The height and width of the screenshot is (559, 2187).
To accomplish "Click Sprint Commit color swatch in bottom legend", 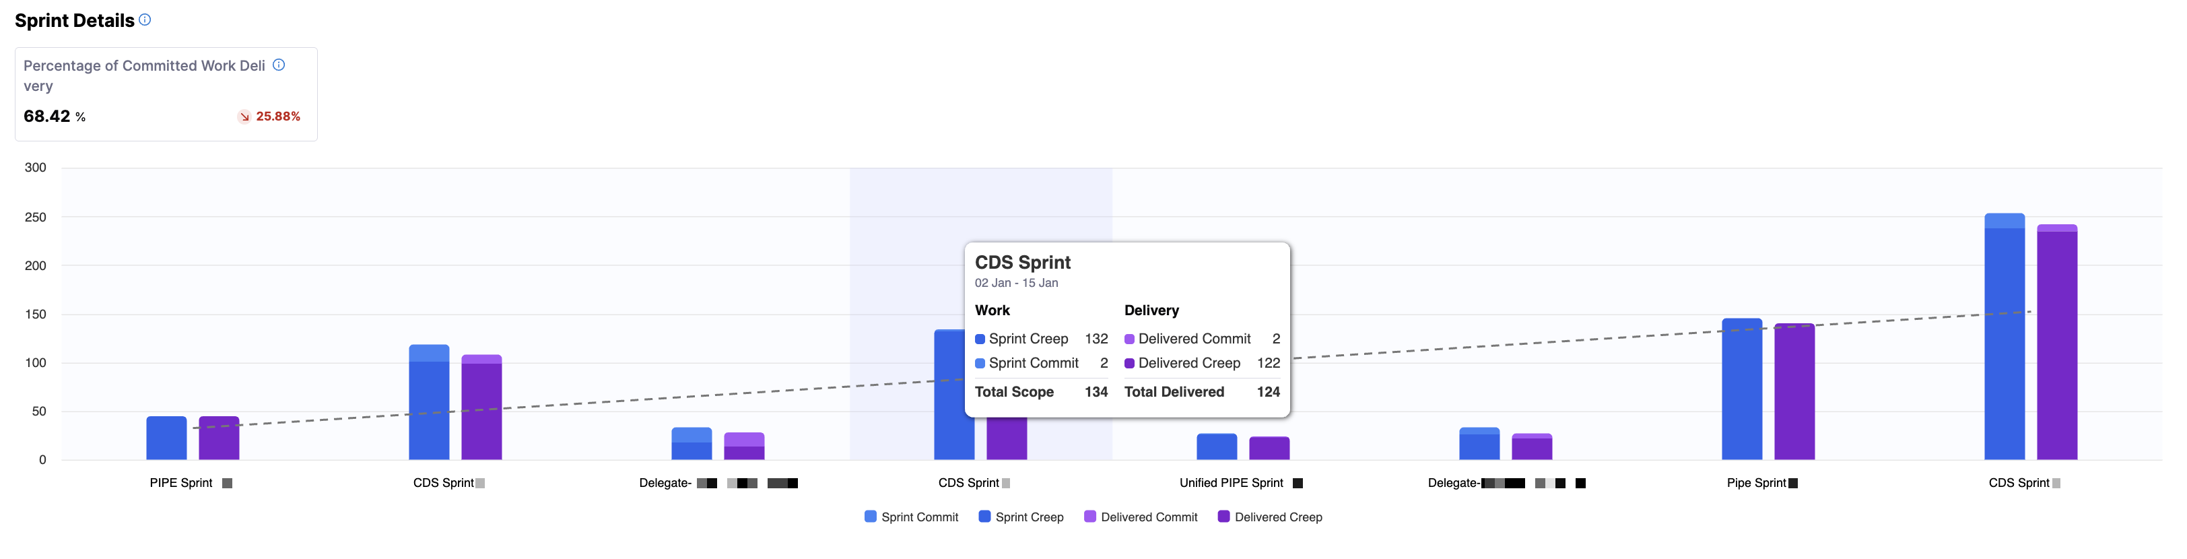I will coord(870,517).
